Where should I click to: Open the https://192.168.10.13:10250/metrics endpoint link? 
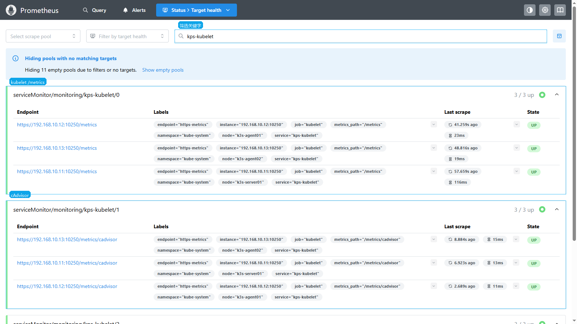click(x=57, y=148)
